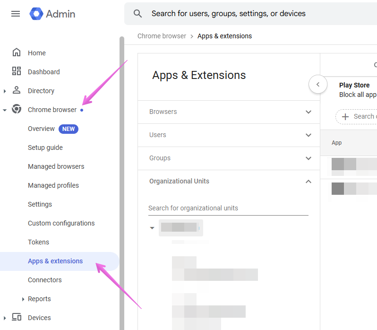Image resolution: width=377 pixels, height=330 pixels.
Task: Open Home from the house icon
Action: pos(17,53)
